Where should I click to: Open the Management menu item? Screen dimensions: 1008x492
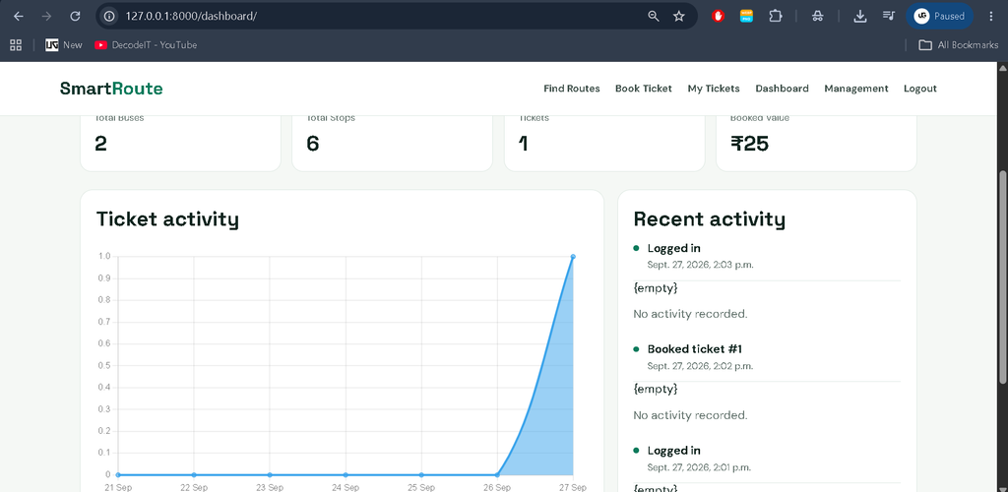[856, 89]
